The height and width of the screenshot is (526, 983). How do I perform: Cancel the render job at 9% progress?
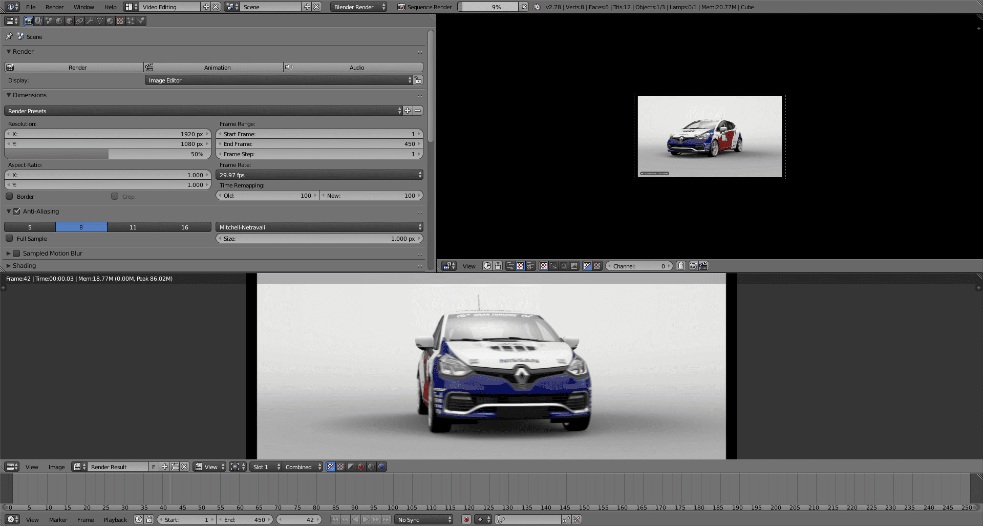[524, 7]
